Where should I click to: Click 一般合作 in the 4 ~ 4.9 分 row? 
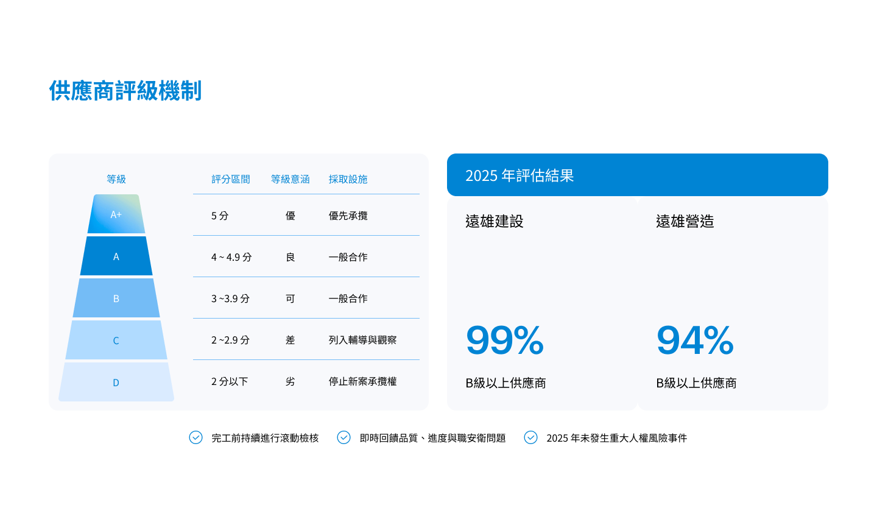(x=348, y=257)
